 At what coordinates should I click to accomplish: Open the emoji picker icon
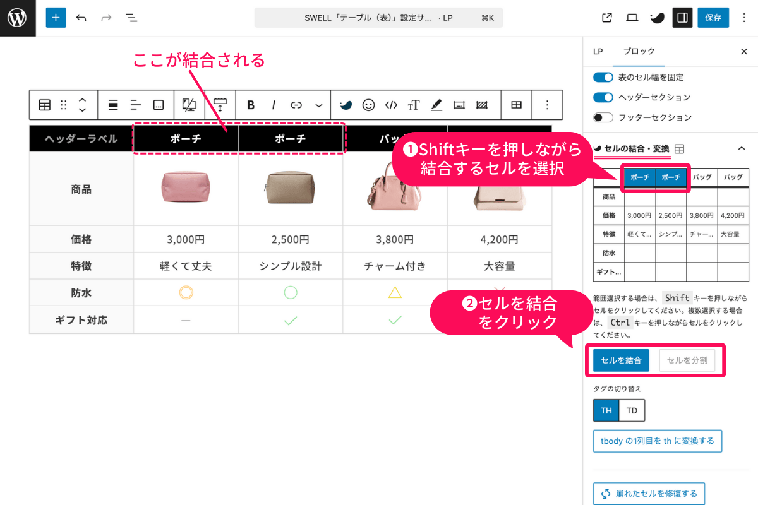click(368, 105)
